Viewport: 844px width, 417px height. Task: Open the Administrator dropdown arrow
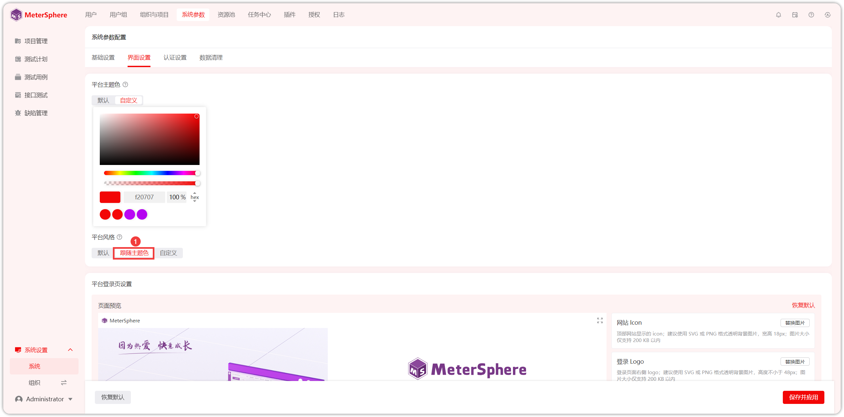70,399
